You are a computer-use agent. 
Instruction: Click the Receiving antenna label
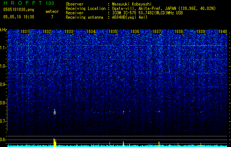[x=84, y=17]
